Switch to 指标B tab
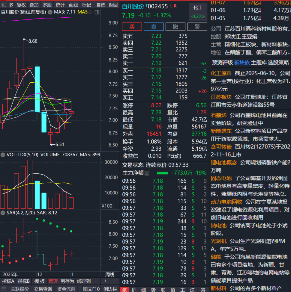 click(x=23, y=281)
